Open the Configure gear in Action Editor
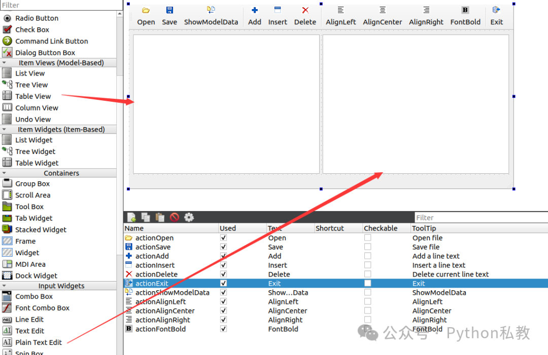Image resolution: width=548 pixels, height=355 pixels. (189, 217)
